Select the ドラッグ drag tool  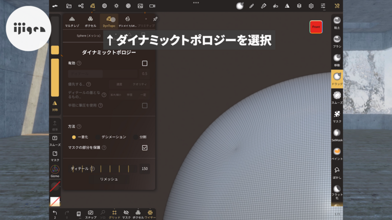click(x=337, y=79)
